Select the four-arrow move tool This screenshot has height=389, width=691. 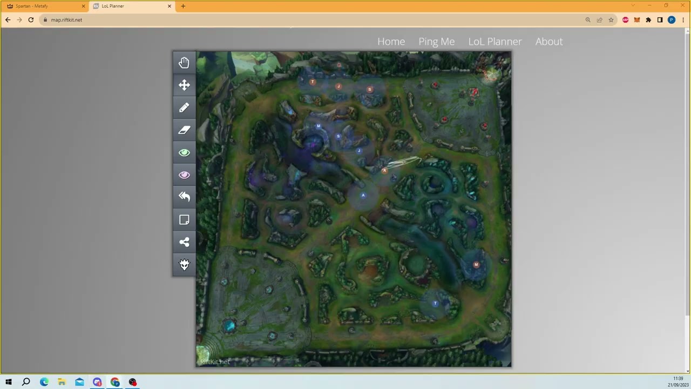click(x=184, y=85)
